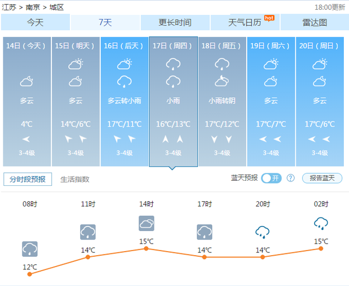Click the 南京 breadcrumb link
The image size is (349, 286).
tap(33, 7)
